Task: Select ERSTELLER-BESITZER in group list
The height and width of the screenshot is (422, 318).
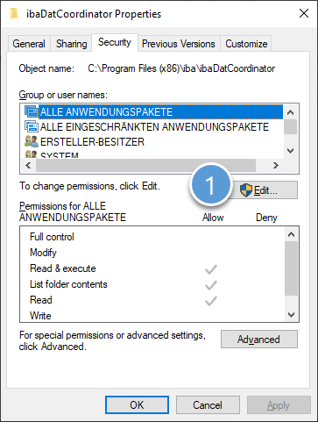Action: [x=92, y=142]
